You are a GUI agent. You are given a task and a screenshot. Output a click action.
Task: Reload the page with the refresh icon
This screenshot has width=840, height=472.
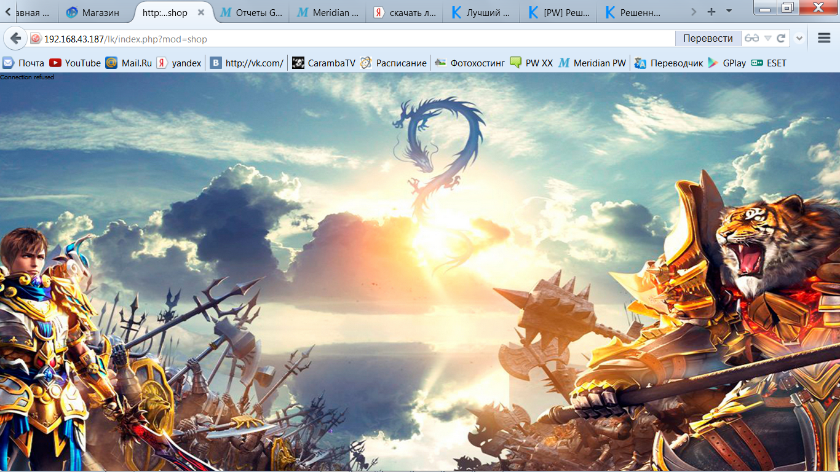pos(781,38)
